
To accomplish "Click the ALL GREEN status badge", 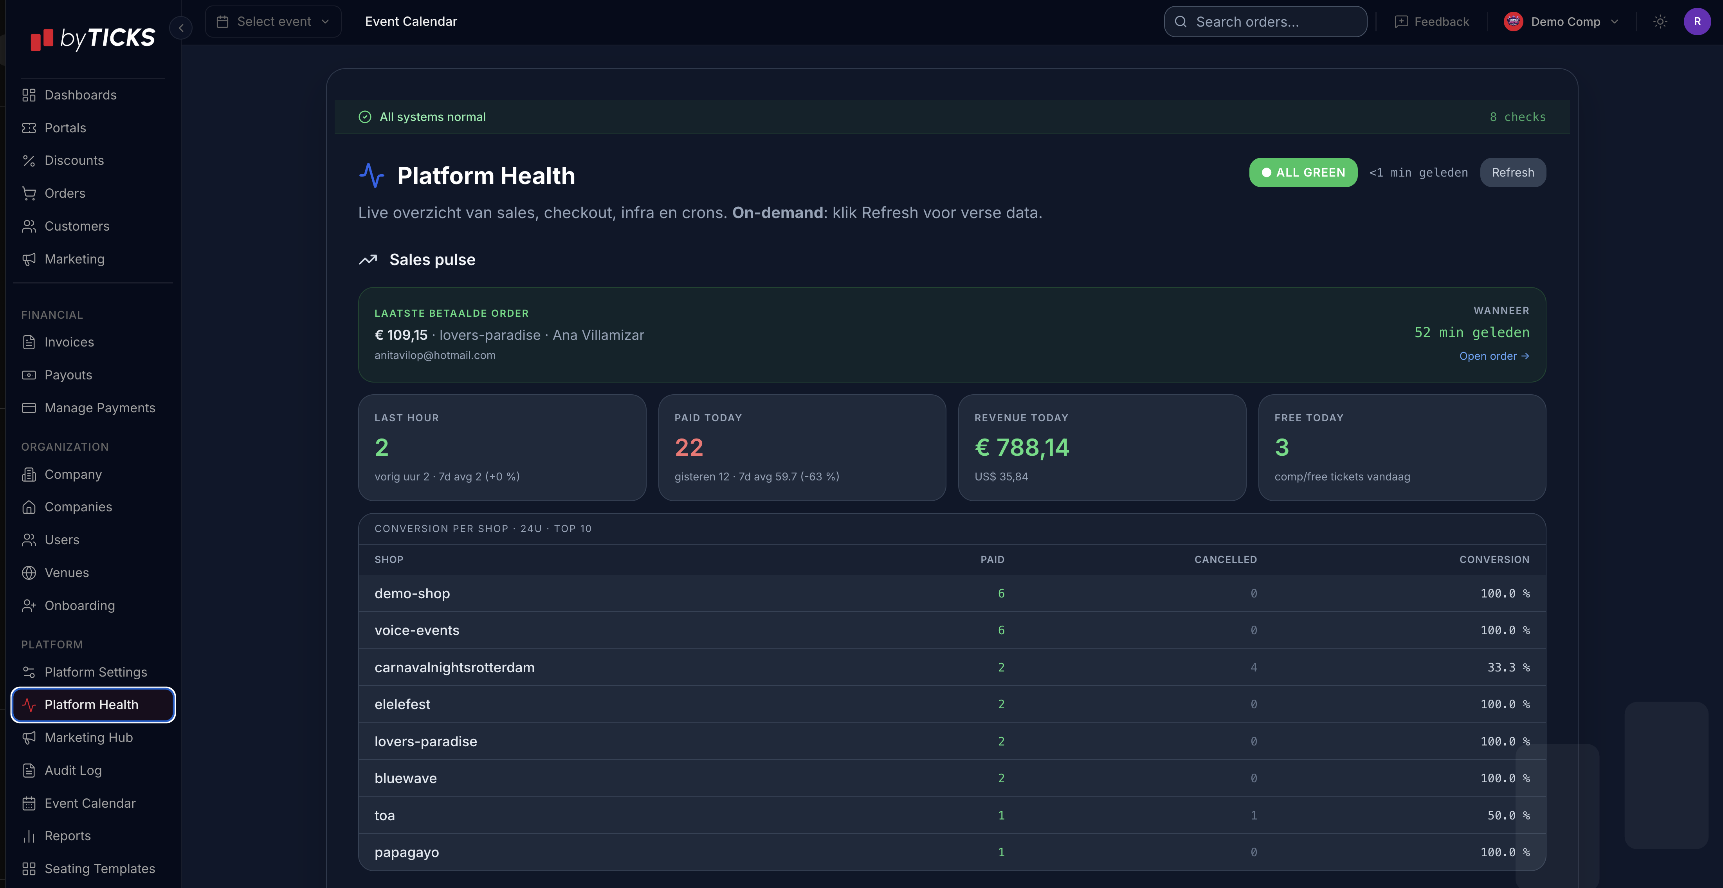I will tap(1303, 173).
